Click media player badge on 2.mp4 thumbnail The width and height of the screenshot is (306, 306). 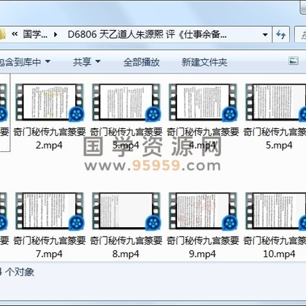pos(76,114)
